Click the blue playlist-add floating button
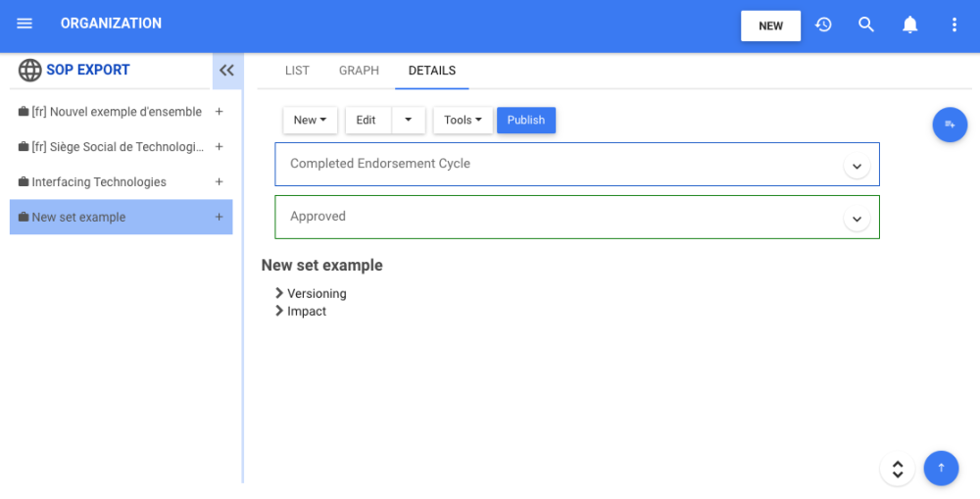The image size is (980, 499). point(949,125)
